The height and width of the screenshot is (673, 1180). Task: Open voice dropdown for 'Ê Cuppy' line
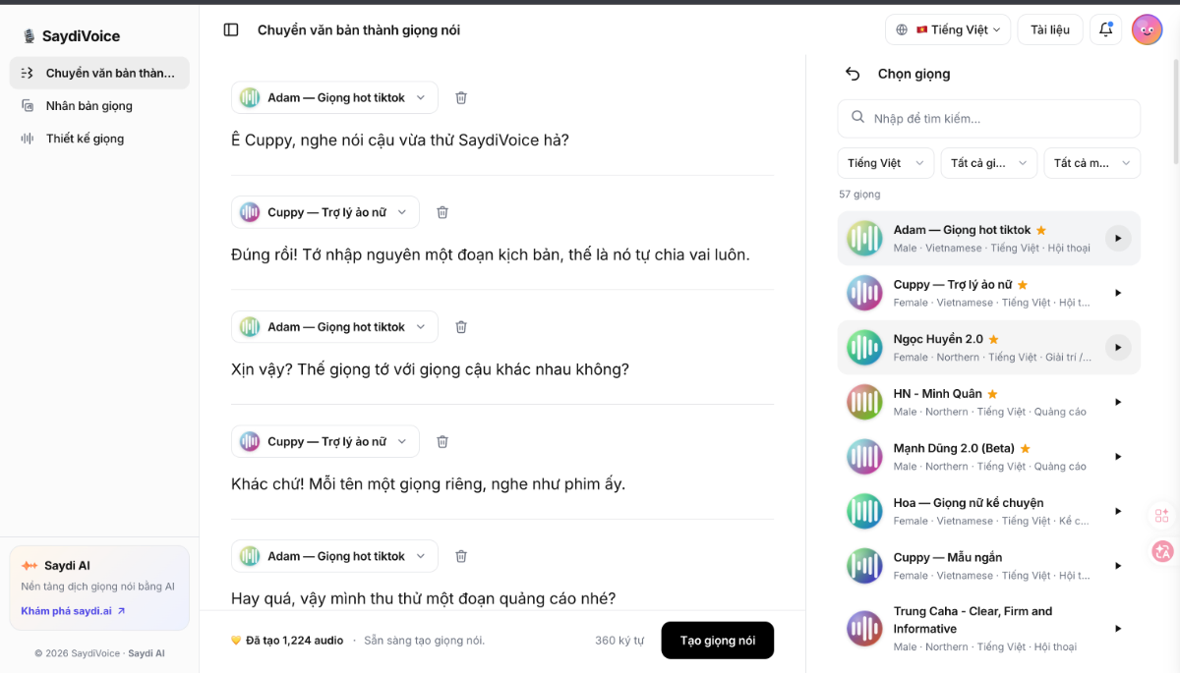click(334, 98)
